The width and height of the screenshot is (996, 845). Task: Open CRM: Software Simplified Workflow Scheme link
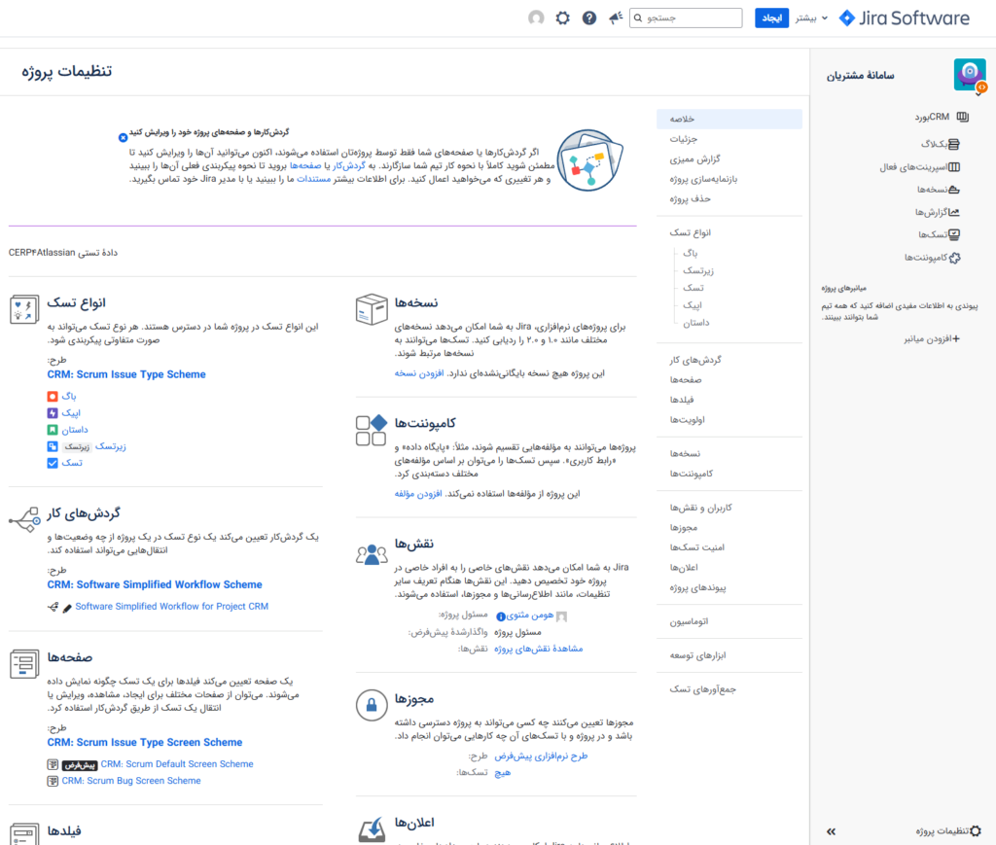pos(155,584)
